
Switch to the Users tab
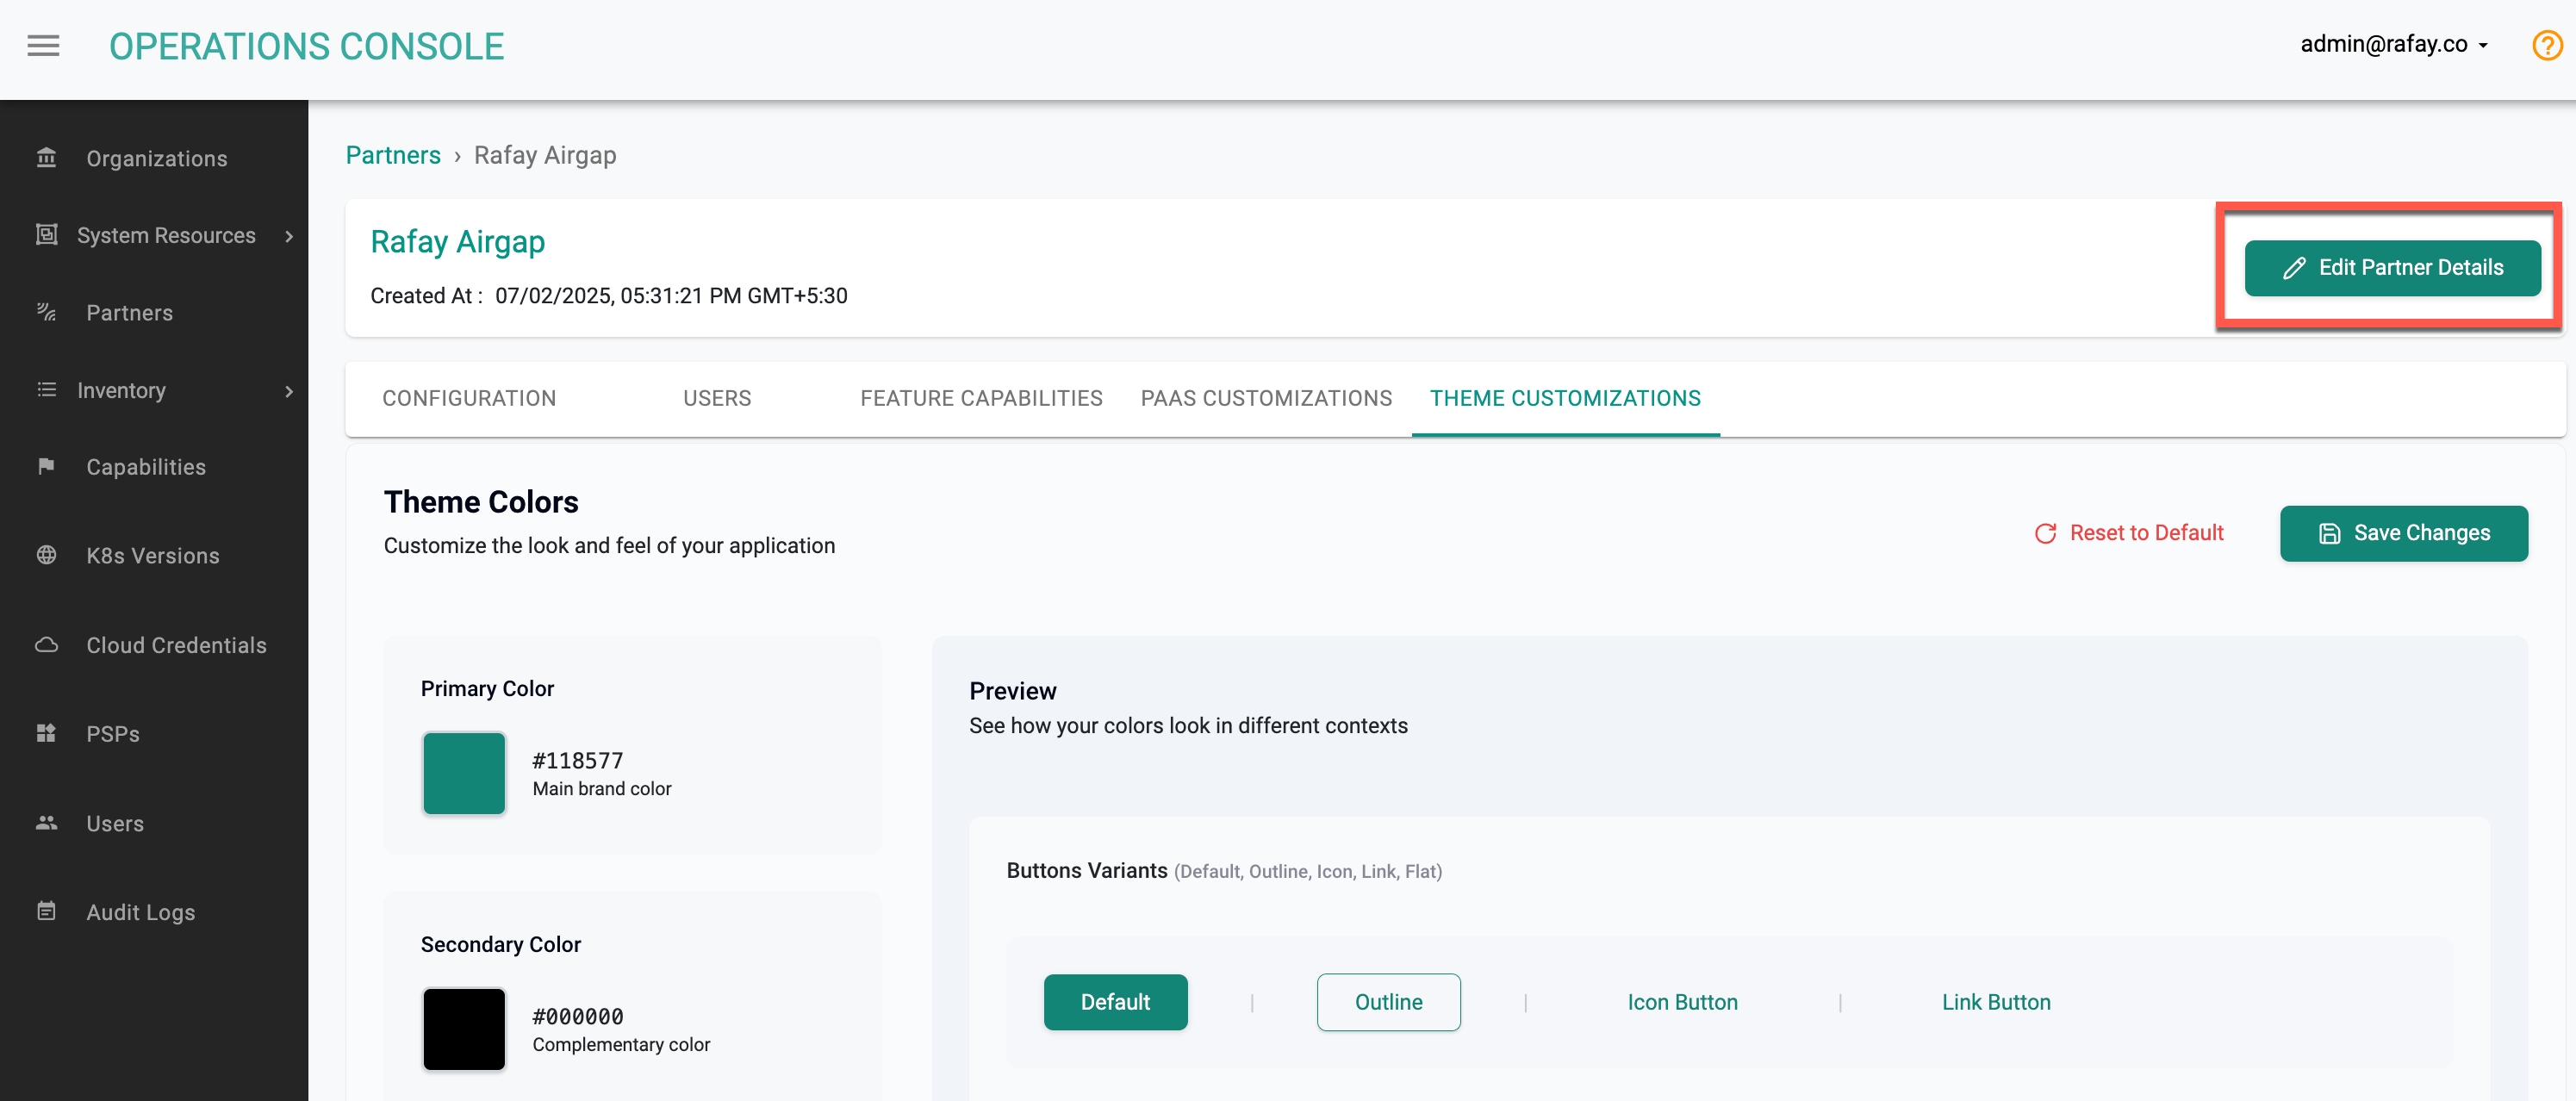(717, 398)
